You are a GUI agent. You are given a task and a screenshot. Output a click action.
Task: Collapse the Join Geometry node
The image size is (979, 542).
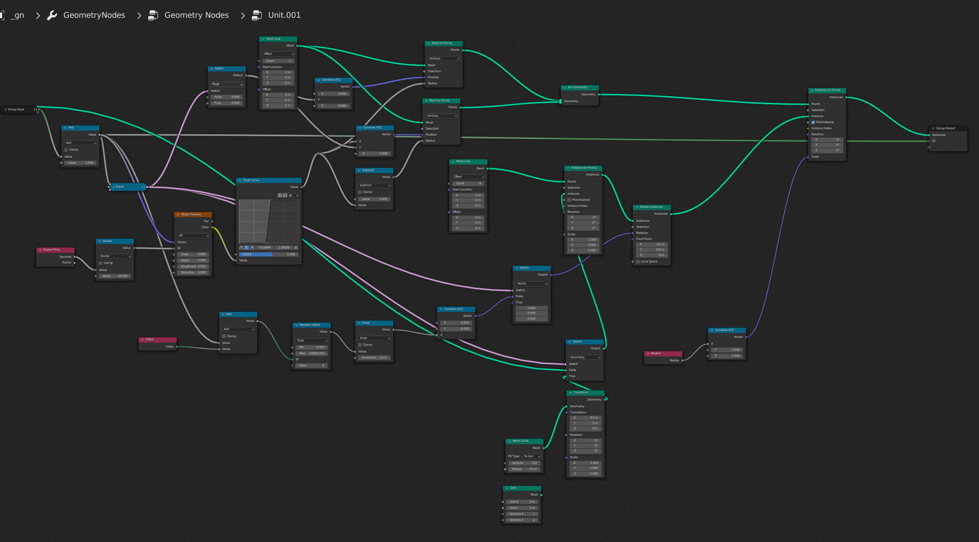click(x=564, y=87)
